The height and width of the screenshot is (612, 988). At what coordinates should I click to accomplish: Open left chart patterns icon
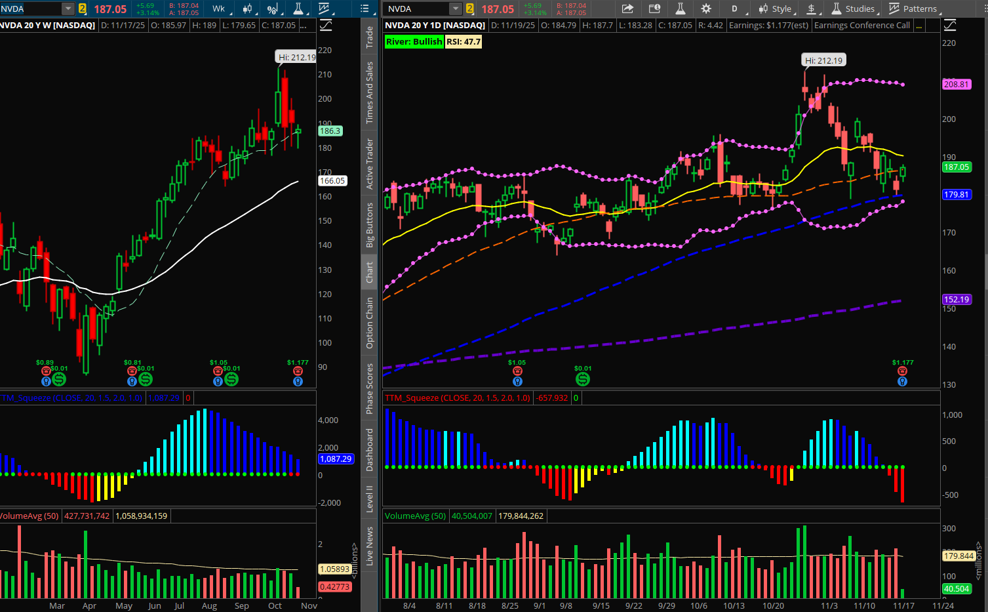324,9
